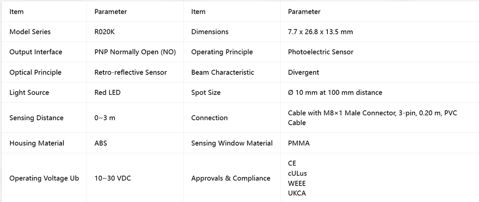This screenshot has width=479, height=202.
Task: Click the Sensing Window Material label
Action: click(x=232, y=143)
